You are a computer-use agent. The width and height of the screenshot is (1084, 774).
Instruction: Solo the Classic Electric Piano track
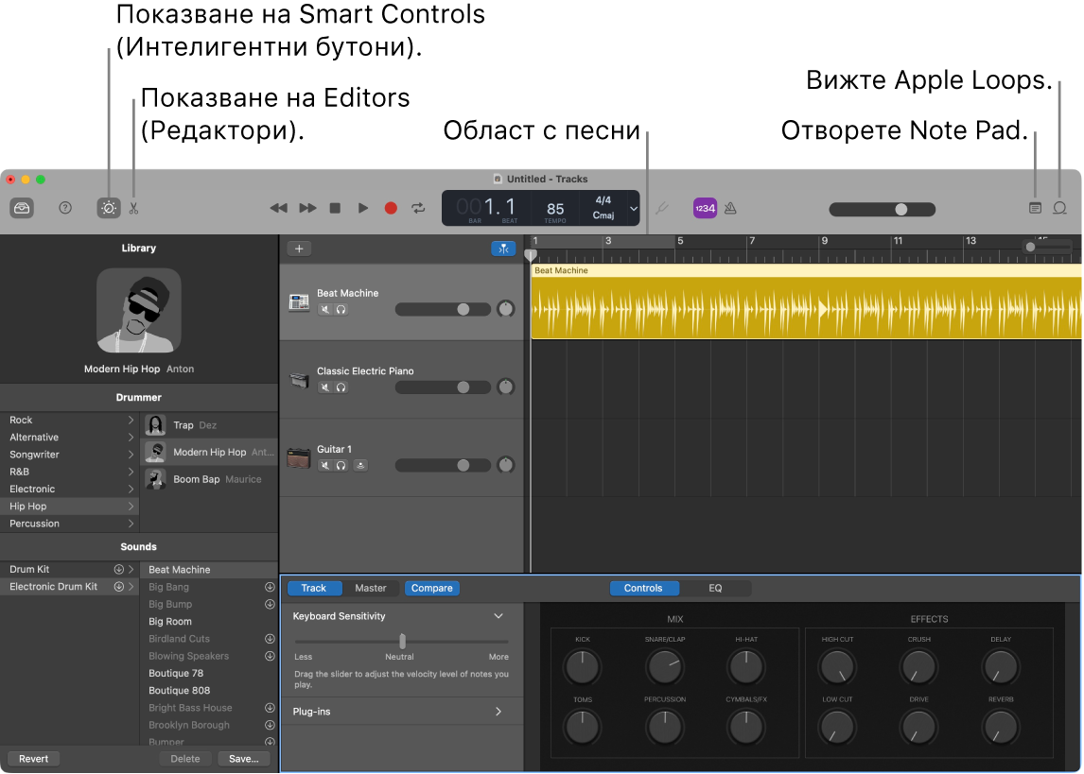[x=340, y=386]
